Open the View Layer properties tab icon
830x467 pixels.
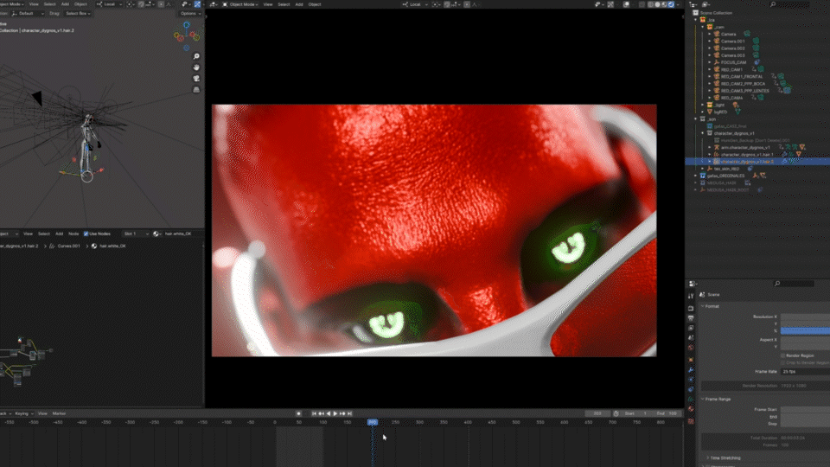[x=691, y=329]
